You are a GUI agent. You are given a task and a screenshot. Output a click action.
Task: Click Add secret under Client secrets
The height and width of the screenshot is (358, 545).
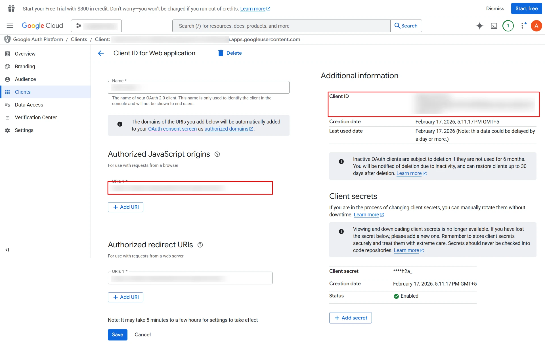350,318
